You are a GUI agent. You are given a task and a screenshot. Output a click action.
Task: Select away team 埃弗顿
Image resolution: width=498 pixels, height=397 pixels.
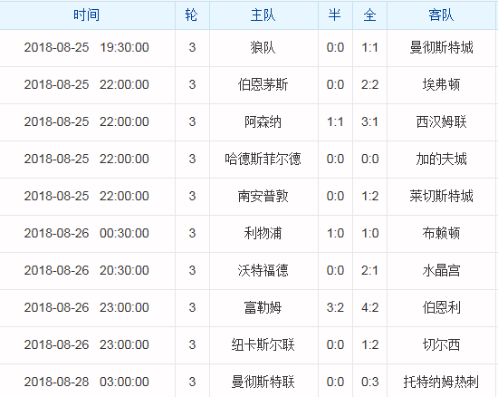[441, 85]
